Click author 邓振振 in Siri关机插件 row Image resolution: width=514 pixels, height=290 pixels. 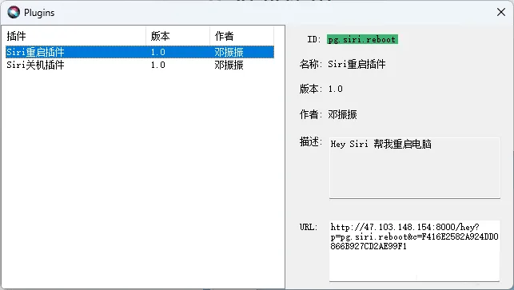[x=229, y=65]
